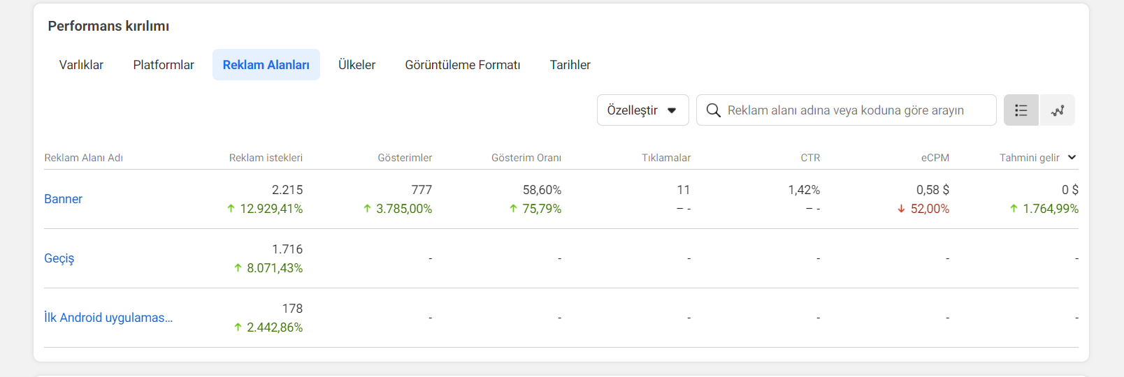Click the Tıklamalar column header
Viewport: 1124px width, 377px height.
click(x=666, y=158)
